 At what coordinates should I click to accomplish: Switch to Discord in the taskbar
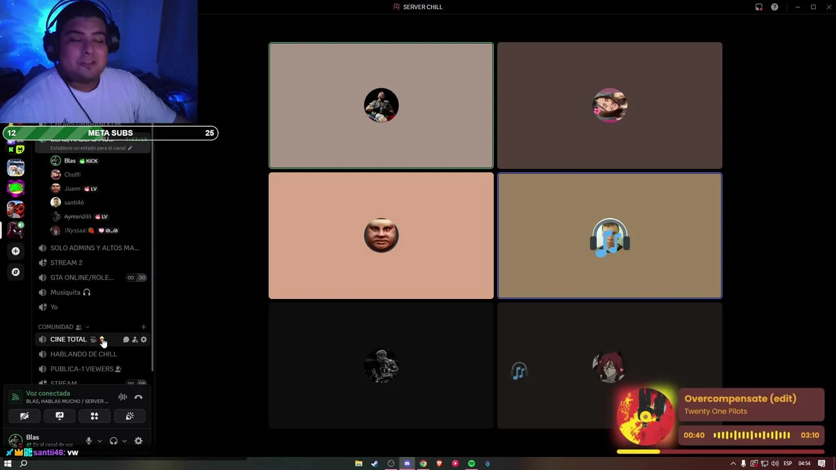click(x=407, y=463)
